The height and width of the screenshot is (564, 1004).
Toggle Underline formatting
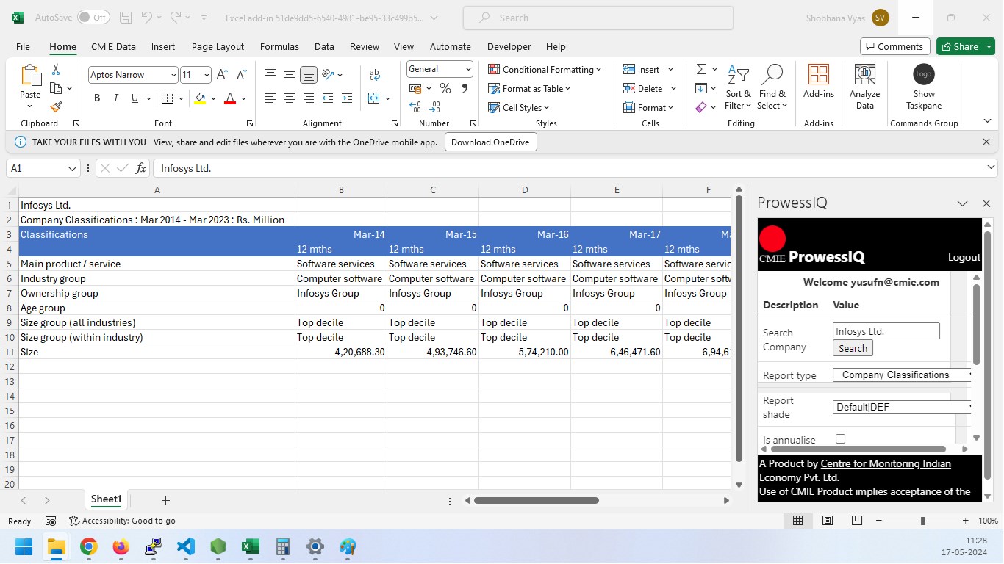pyautogui.click(x=135, y=98)
